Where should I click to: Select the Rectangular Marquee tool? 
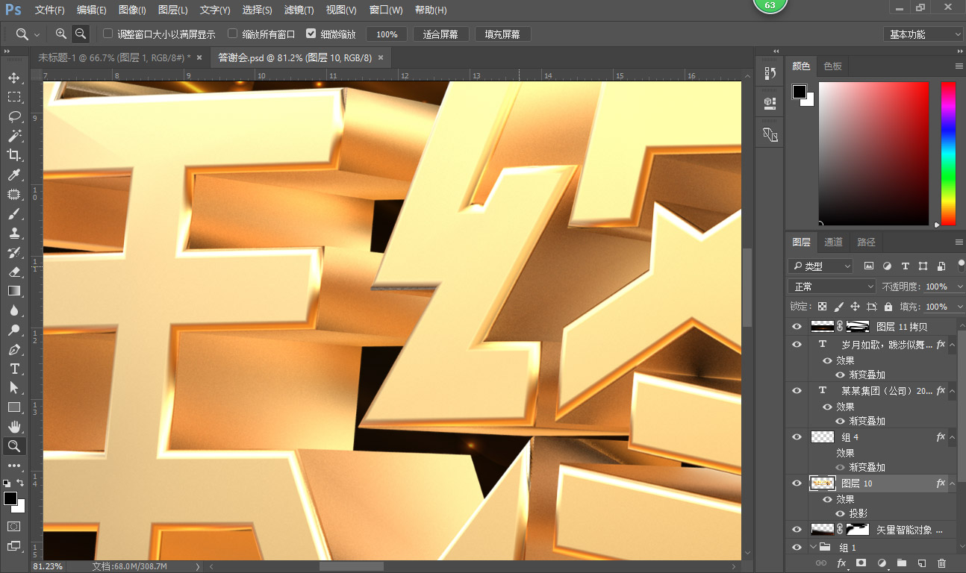click(x=14, y=97)
